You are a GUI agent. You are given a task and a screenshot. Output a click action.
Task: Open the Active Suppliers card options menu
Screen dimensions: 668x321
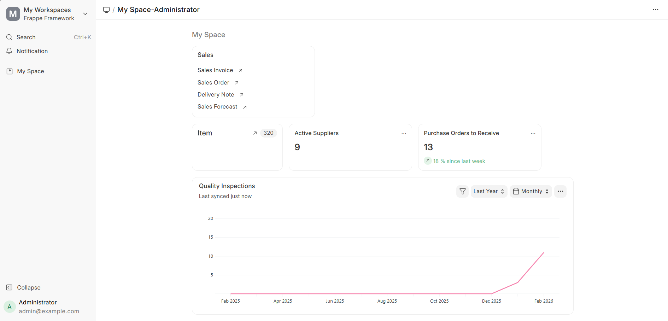[404, 133]
